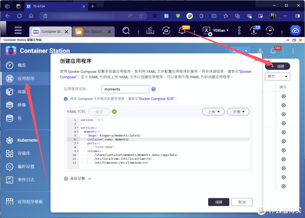Collapse the services block at line 3
The image size is (305, 218).
[x=78, y=128]
